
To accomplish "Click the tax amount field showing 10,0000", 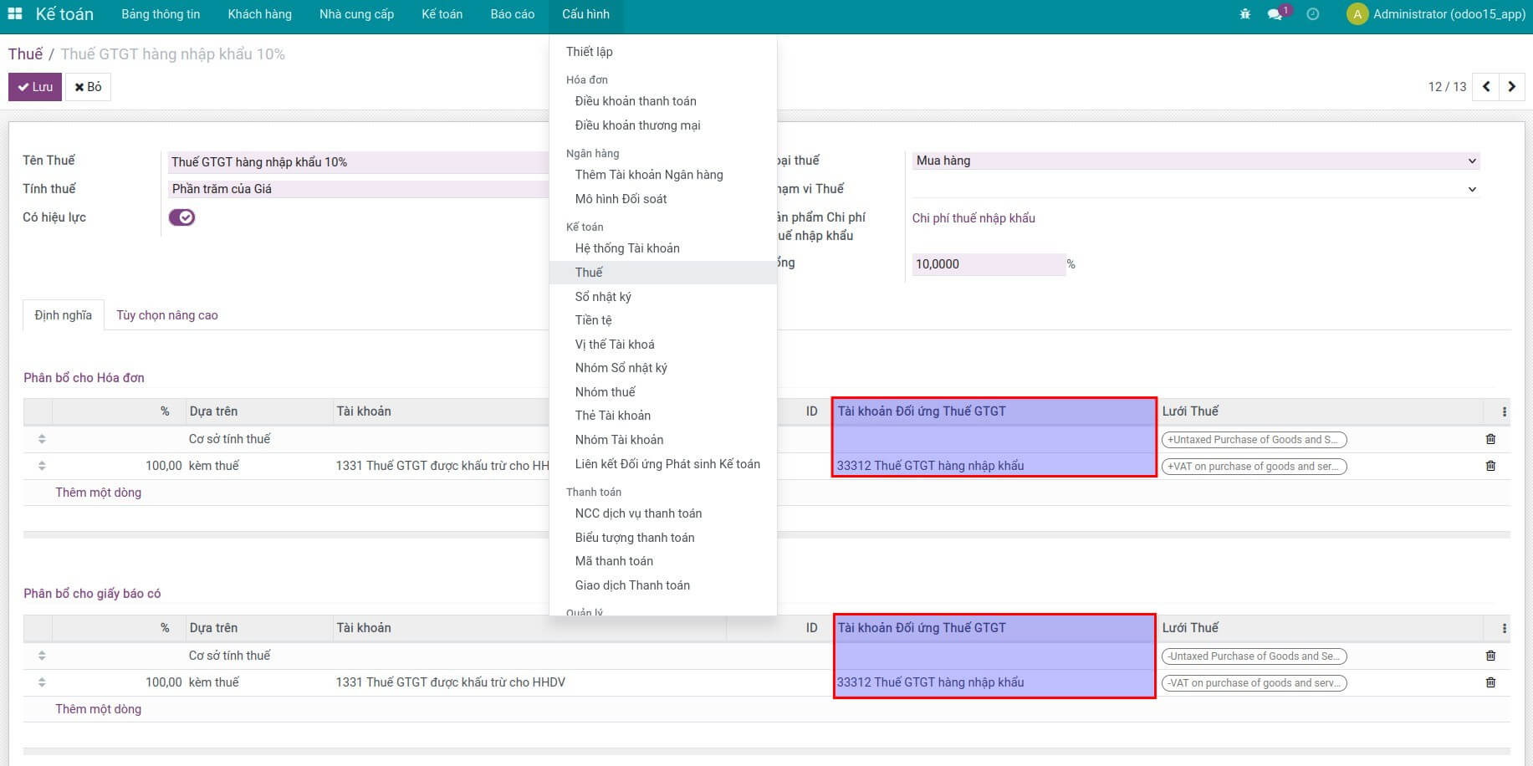I will point(987,264).
